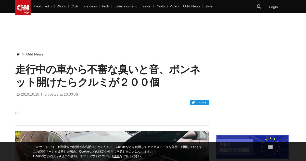Share article with the ツイート button
Image resolution: width=306 pixels, height=161 pixels.
(199, 102)
